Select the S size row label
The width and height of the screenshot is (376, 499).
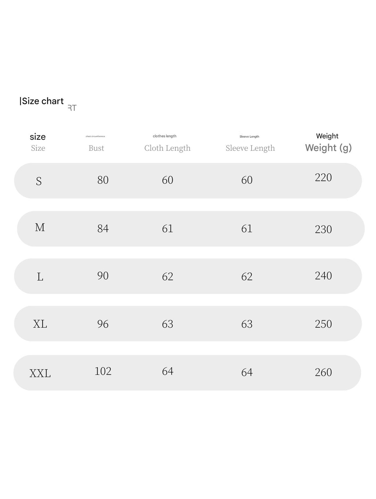point(39,181)
